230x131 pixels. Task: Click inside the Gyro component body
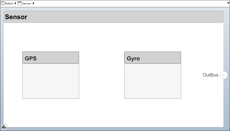(x=152, y=81)
